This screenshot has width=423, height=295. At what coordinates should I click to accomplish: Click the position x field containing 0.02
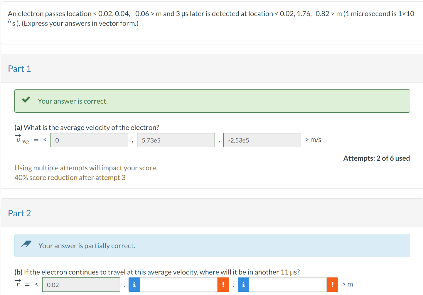tap(81, 285)
